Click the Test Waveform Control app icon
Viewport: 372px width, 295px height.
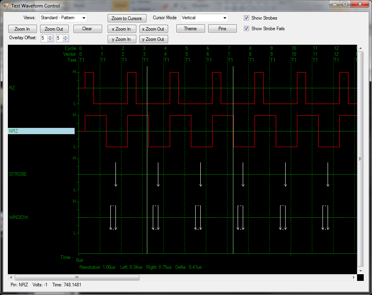point(6,5)
